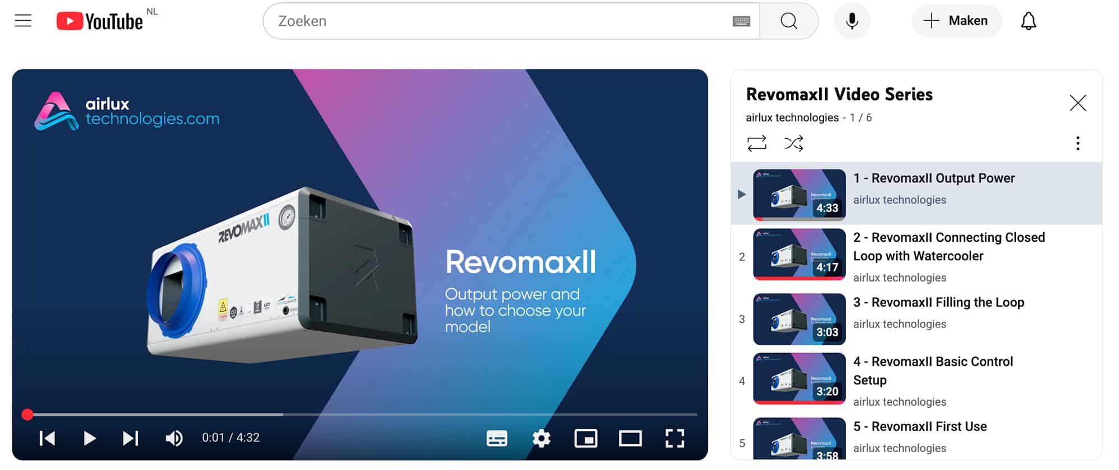The image size is (1119, 470).
Task: Click the YouTube logo home link
Action: coord(100,21)
